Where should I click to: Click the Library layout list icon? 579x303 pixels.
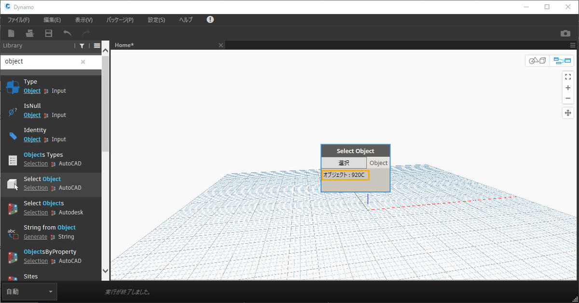(97, 46)
